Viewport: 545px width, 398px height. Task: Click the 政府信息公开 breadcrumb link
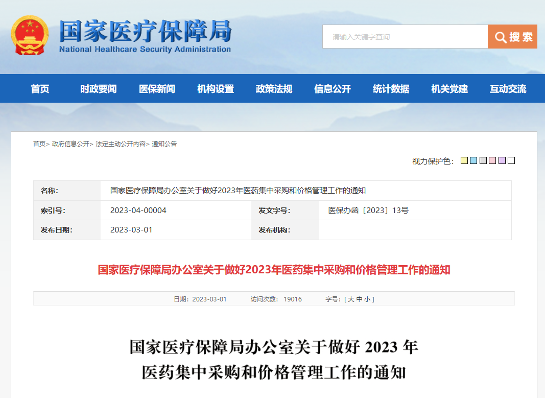tap(70, 144)
